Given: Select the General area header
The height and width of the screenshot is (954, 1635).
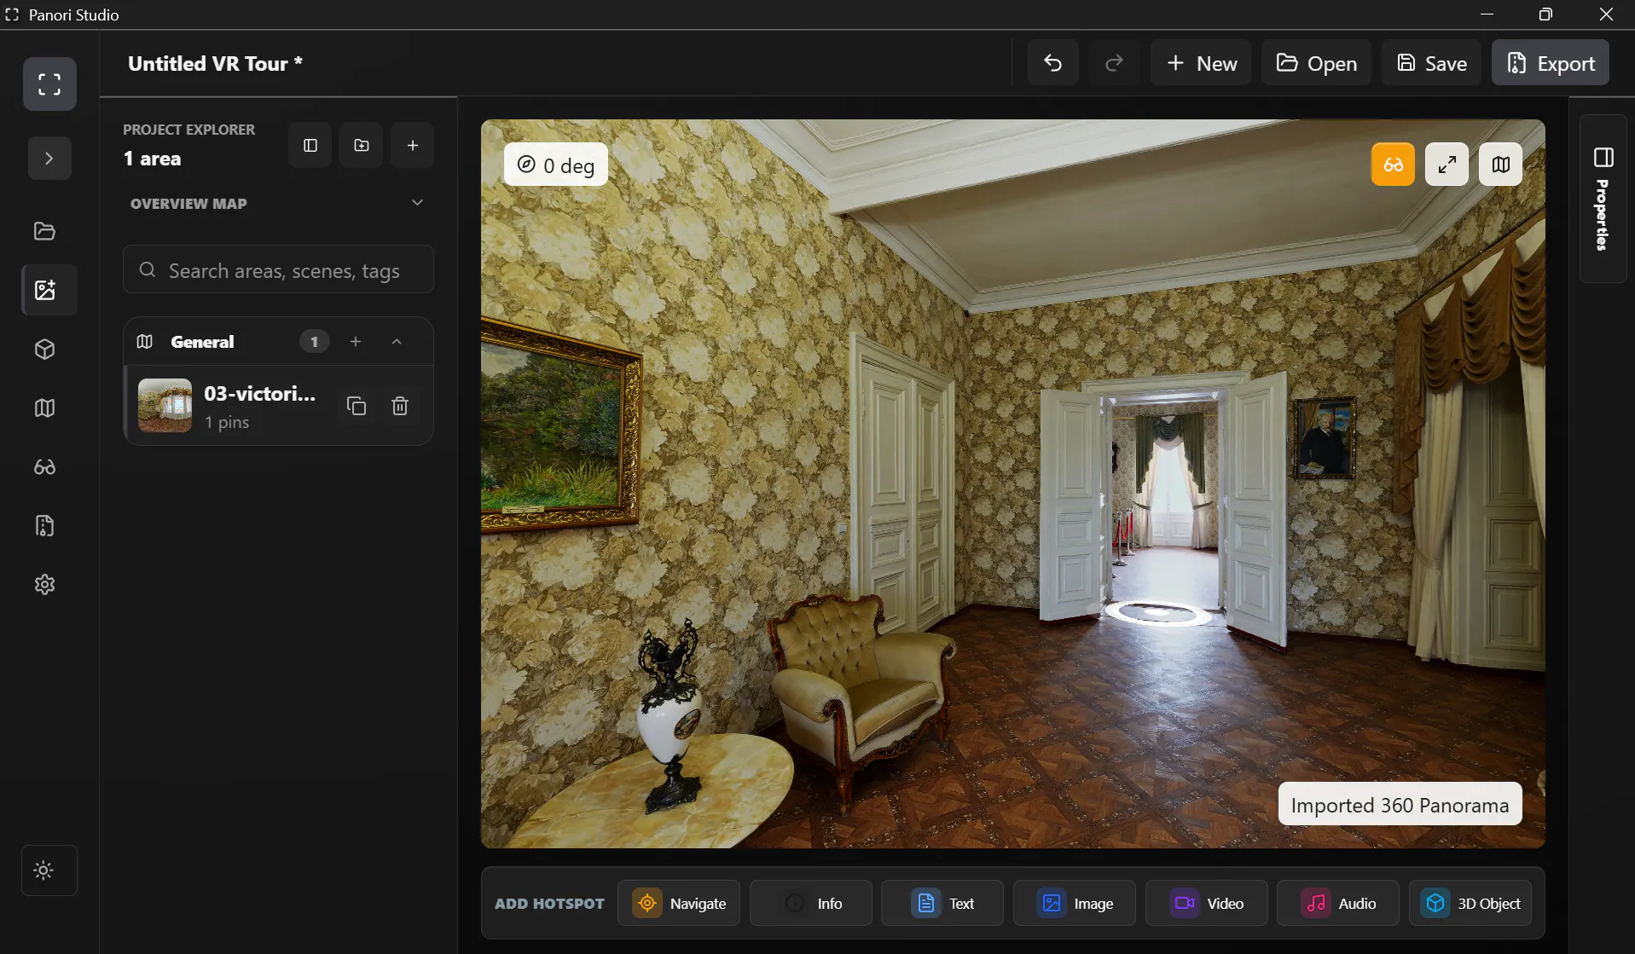Looking at the screenshot, I should click(278, 341).
